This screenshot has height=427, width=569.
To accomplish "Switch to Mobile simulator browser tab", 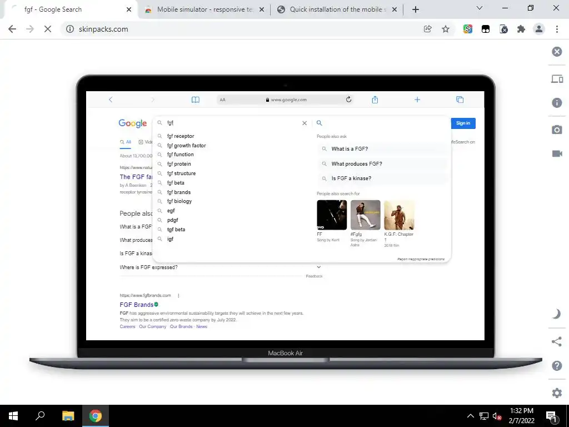I will click(204, 9).
